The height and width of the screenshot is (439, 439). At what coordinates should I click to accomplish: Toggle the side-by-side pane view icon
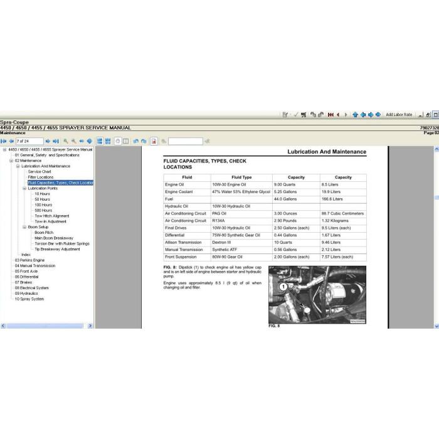pos(126,141)
